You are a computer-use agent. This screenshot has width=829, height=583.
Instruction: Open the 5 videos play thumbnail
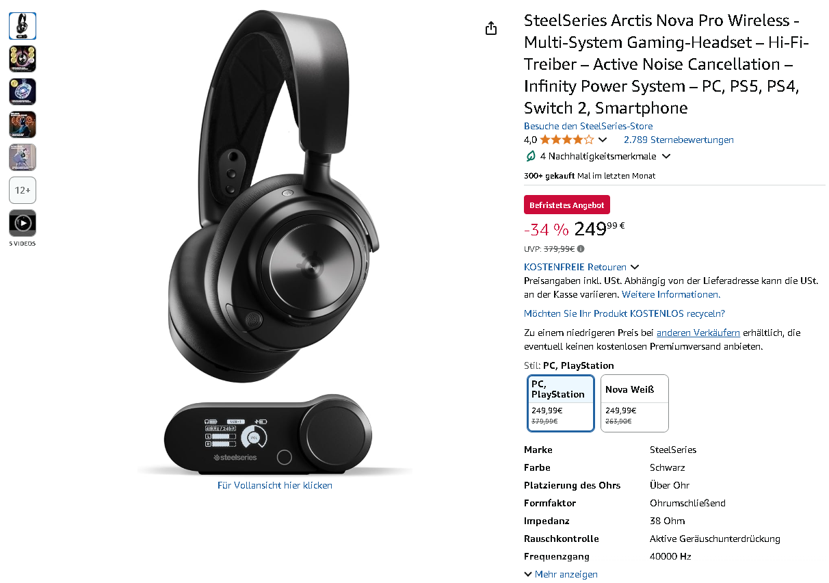(23, 223)
